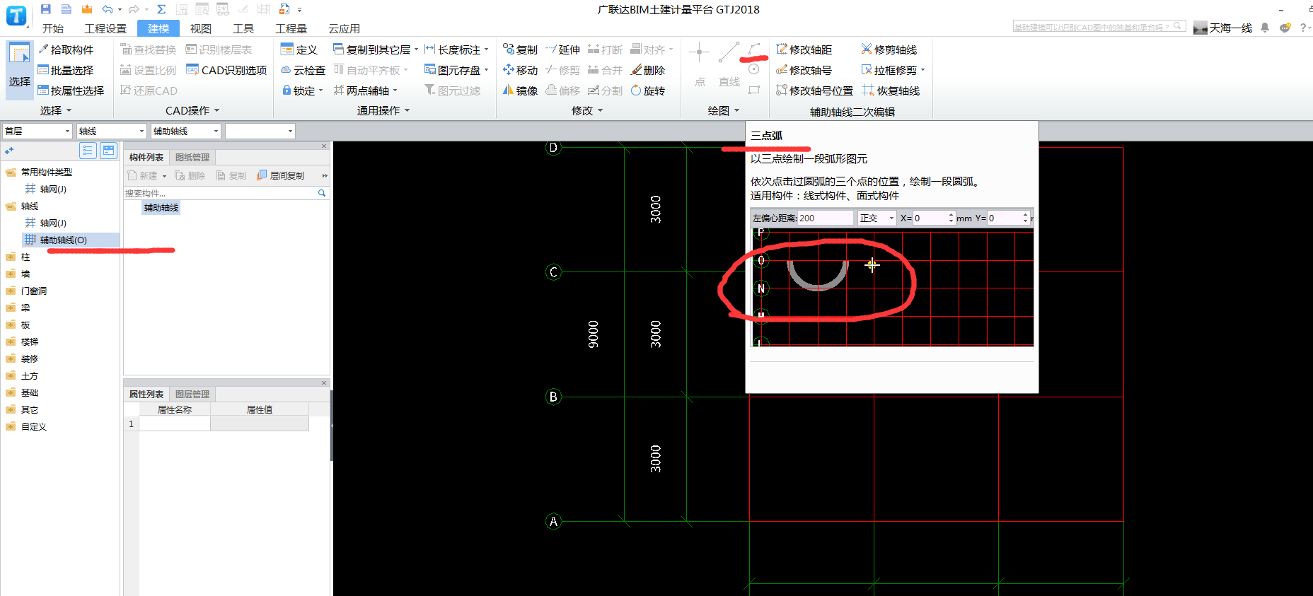Image resolution: width=1313 pixels, height=596 pixels.
Task: Expand the 楼梯 stairs tree node
Action: pyautogui.click(x=11, y=342)
